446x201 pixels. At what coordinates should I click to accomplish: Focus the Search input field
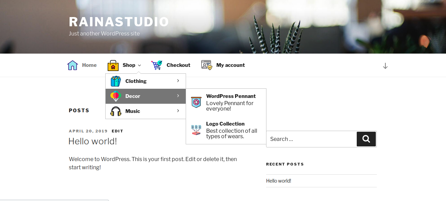click(x=311, y=139)
